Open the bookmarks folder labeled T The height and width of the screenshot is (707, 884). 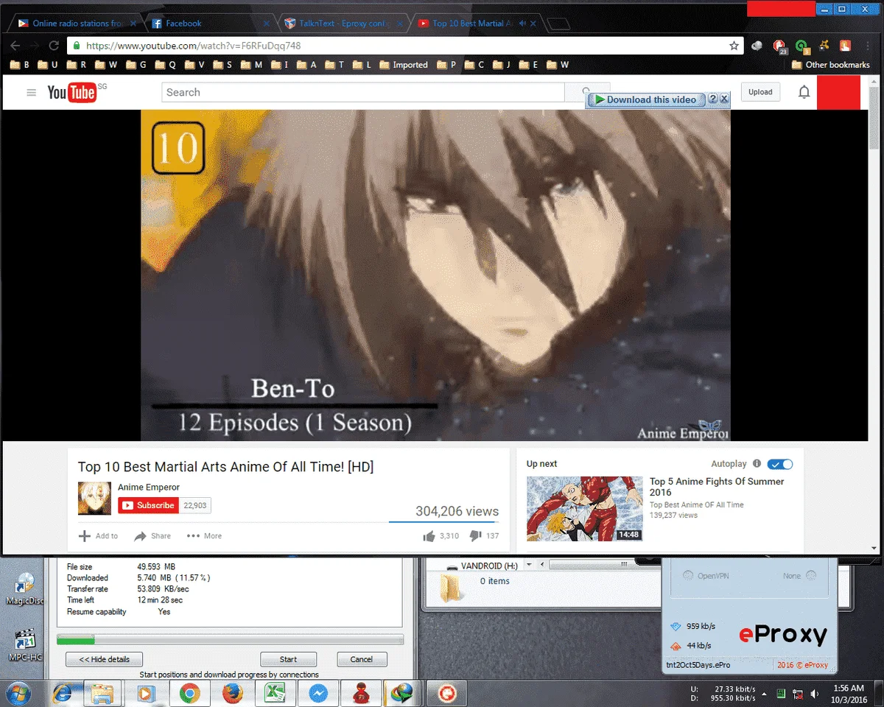tap(334, 65)
